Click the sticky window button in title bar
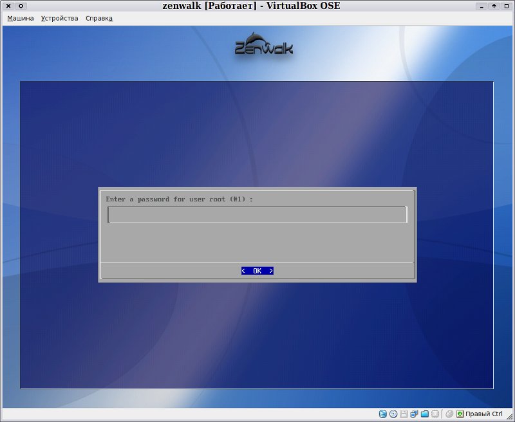515x422 pixels. click(21, 6)
